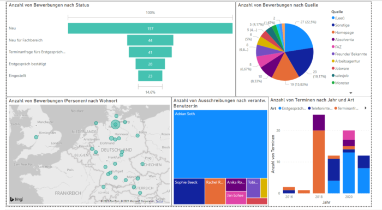Click the 'Neu für Fachbereich' funnel label
Image resolution: width=382 pixels, height=210 pixels.
pos(26,40)
